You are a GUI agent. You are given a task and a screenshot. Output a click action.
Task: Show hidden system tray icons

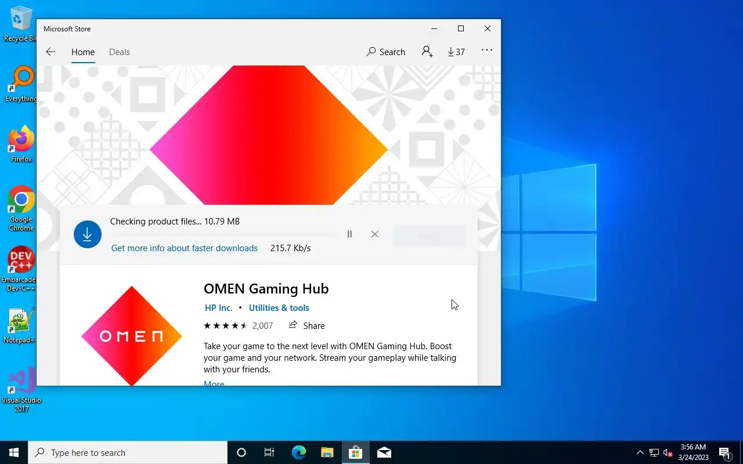pyautogui.click(x=640, y=452)
